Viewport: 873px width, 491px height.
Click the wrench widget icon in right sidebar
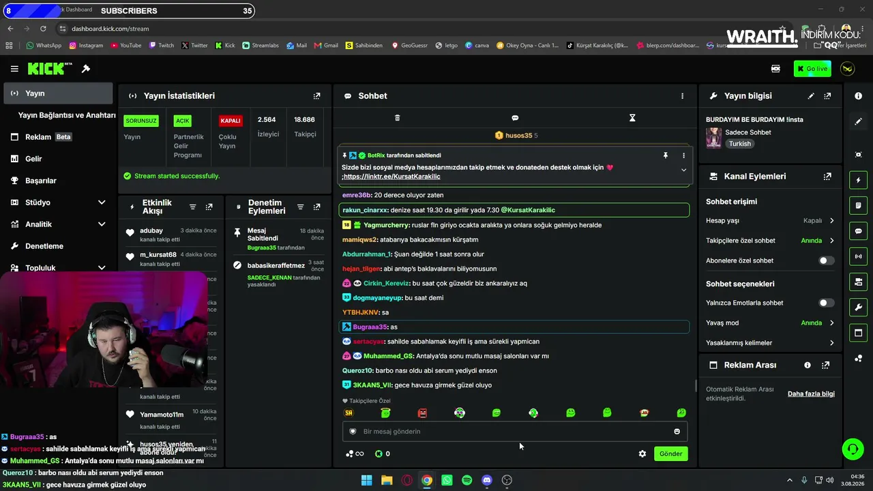coord(858,308)
